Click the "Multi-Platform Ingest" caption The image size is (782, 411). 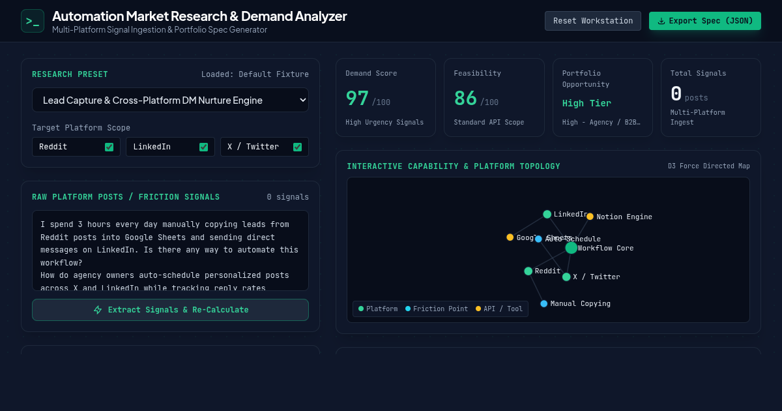click(698, 117)
